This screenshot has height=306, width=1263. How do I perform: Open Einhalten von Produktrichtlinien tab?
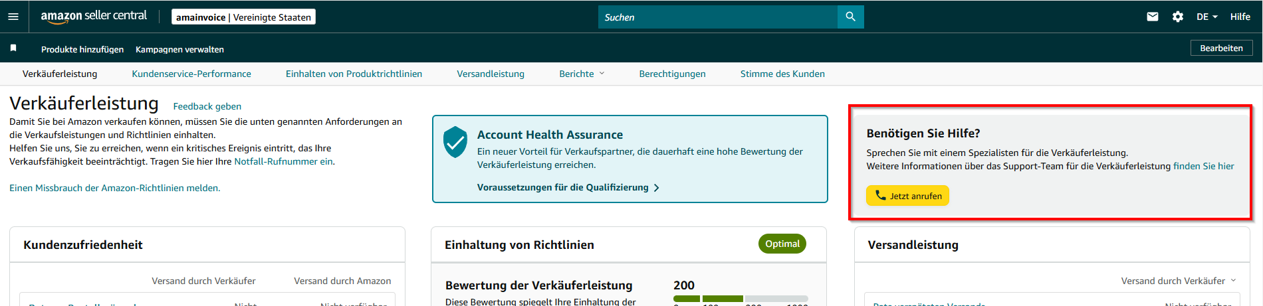click(x=354, y=74)
